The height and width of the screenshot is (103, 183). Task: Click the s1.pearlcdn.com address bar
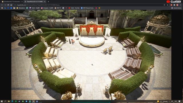point(89,5)
